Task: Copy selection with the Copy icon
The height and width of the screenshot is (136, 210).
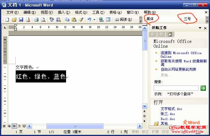Action: (67, 20)
